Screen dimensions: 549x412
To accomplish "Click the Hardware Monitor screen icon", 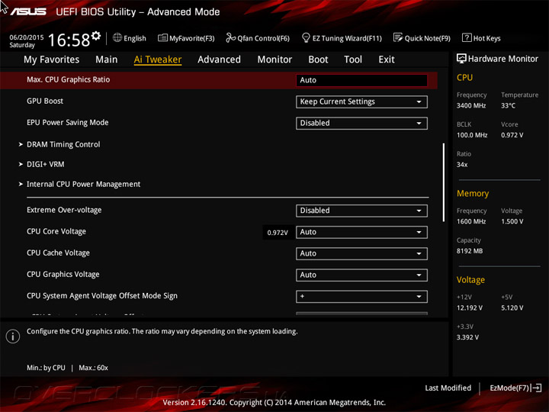I will (461, 59).
